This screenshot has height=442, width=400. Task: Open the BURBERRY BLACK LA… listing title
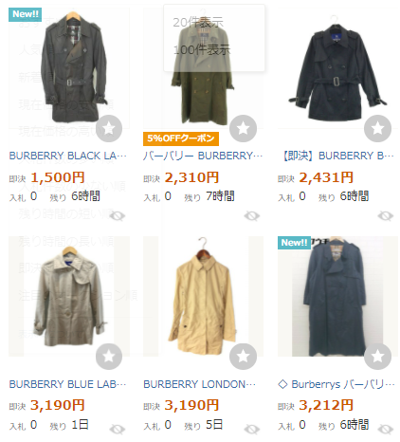(x=67, y=156)
